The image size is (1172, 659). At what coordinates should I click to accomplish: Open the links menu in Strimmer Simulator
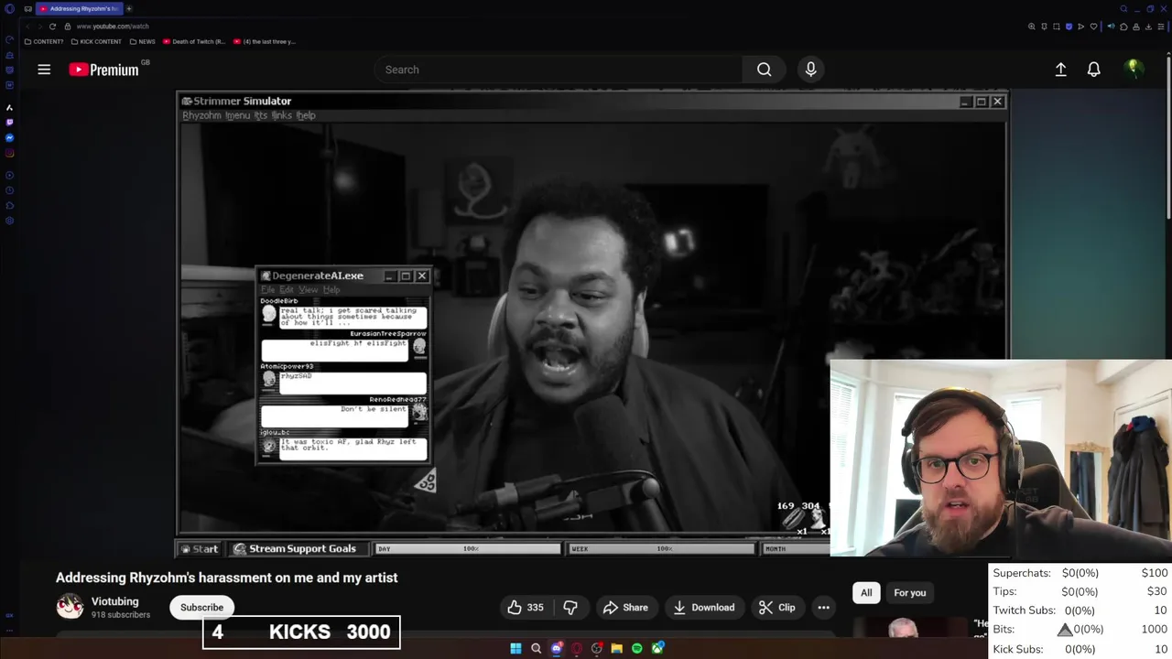point(281,115)
